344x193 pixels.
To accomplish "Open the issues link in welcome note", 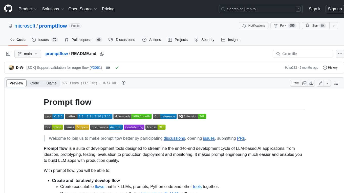I will [209, 138].
